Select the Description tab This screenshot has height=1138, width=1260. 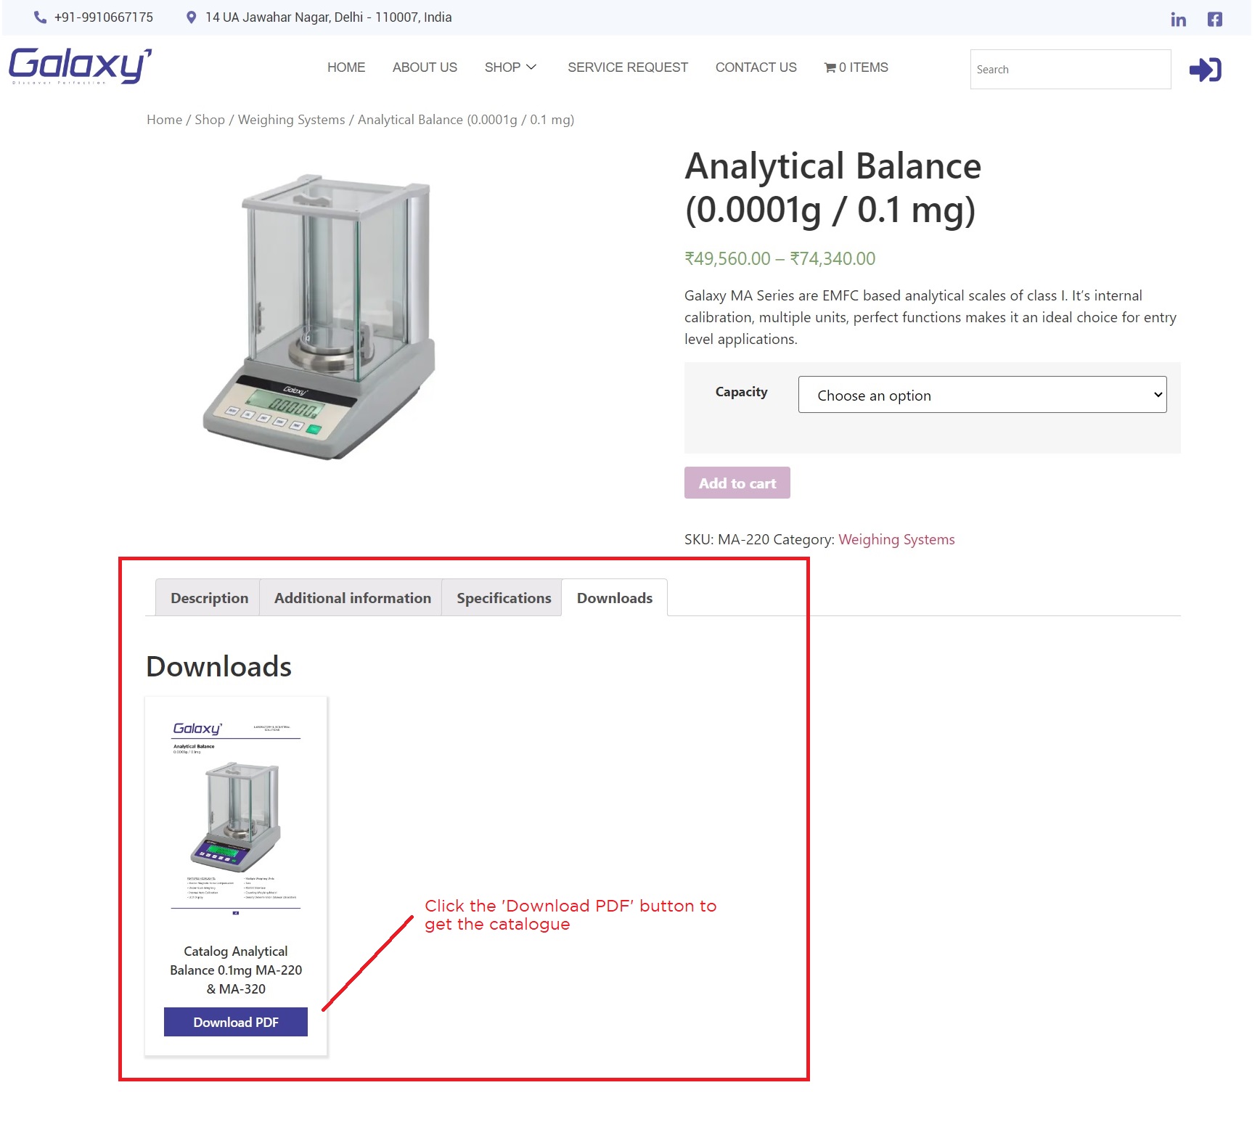tap(209, 597)
